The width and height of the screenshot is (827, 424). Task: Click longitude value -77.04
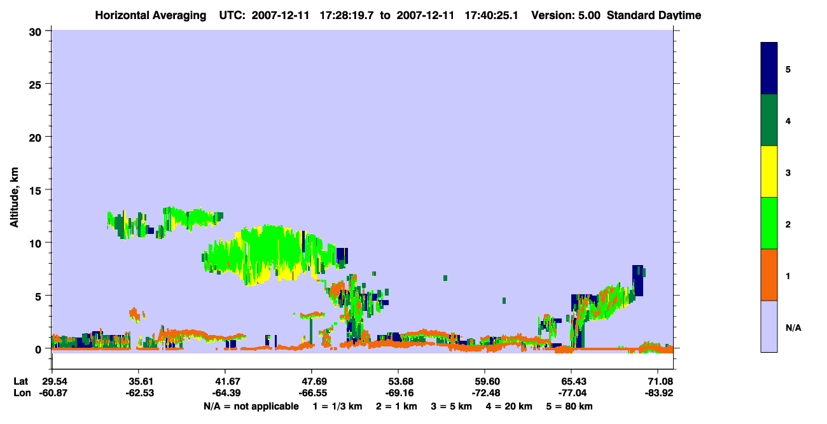click(x=571, y=393)
